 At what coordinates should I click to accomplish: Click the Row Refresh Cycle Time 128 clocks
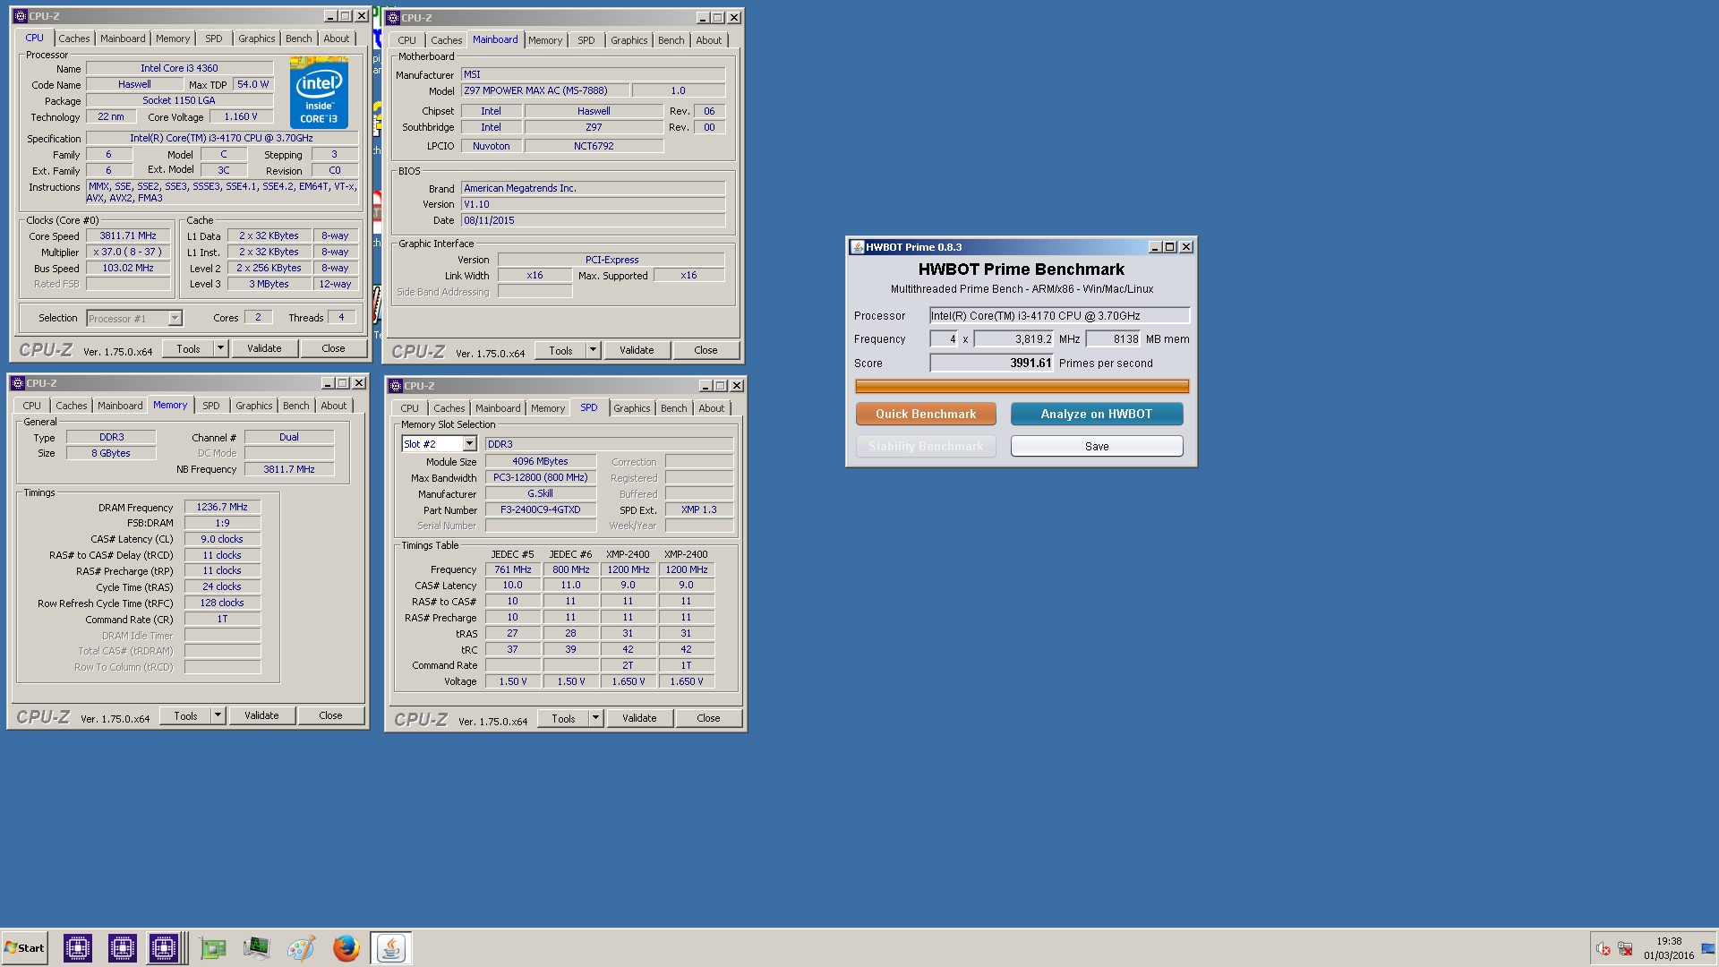pyautogui.click(x=222, y=603)
